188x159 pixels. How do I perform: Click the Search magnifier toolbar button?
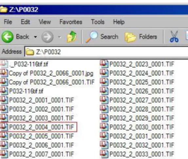[x=102, y=37]
